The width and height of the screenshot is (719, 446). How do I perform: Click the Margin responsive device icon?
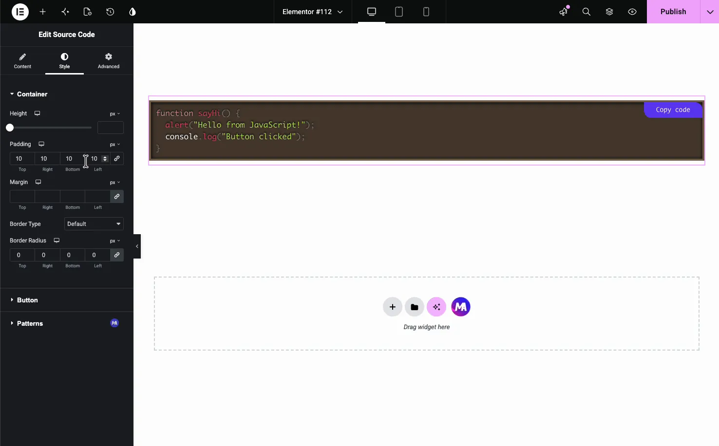click(38, 182)
